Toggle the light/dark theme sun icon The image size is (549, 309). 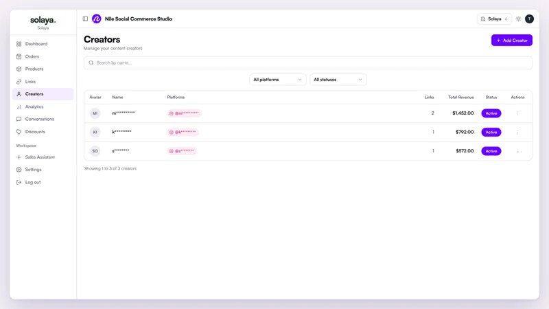pos(519,19)
